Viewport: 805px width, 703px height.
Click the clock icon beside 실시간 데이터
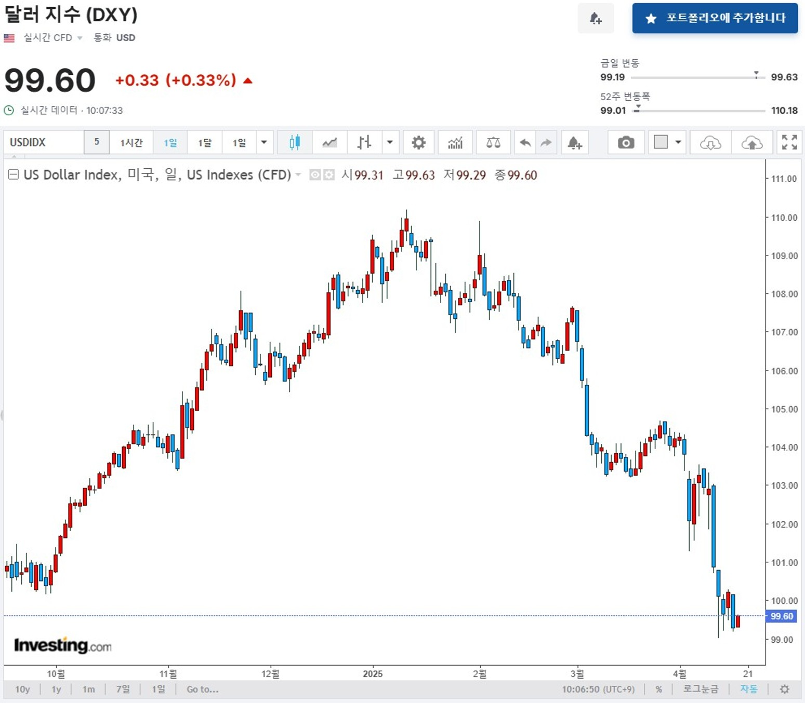[9, 110]
